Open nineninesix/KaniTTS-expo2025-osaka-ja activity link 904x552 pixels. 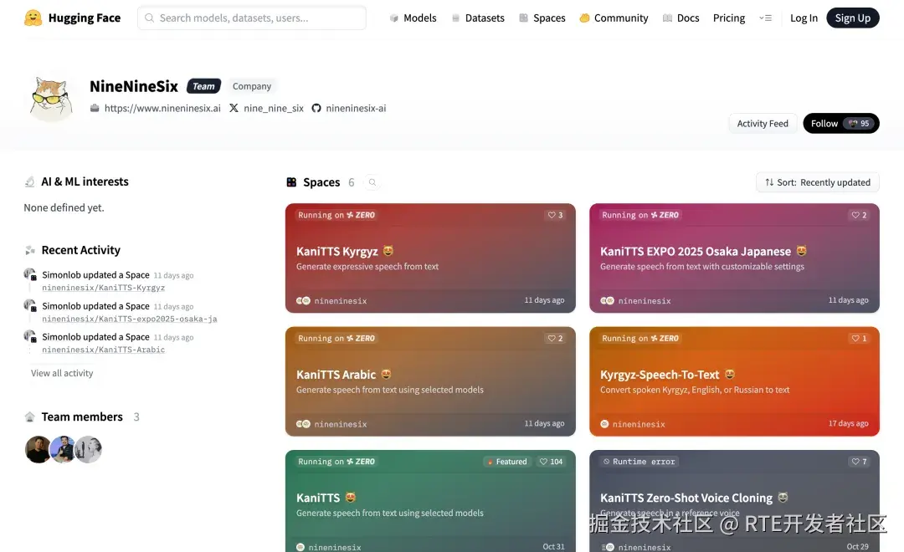pyautogui.click(x=129, y=319)
